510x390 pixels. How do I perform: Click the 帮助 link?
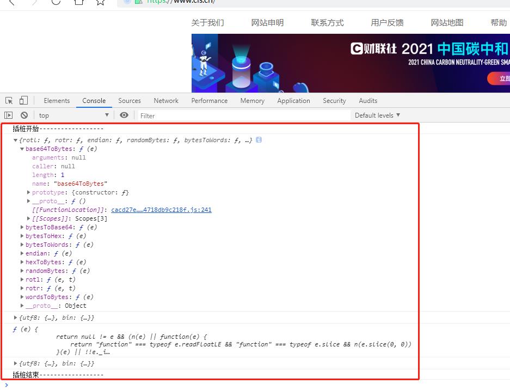coord(499,23)
